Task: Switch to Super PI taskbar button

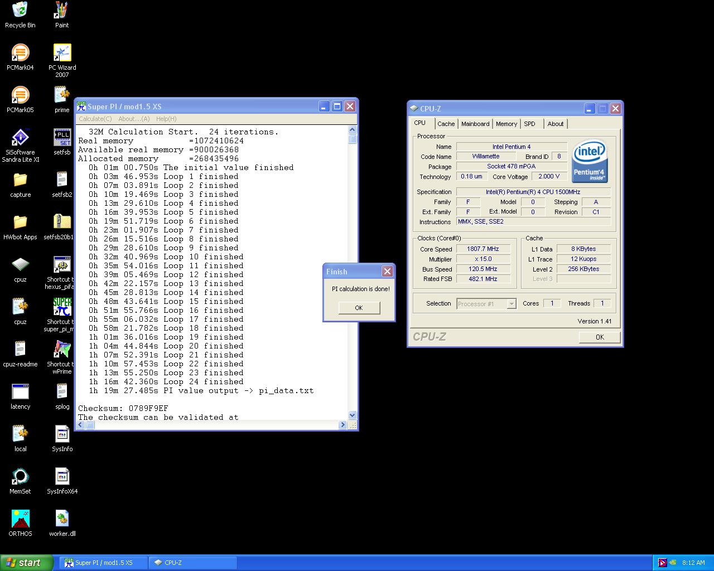Action: (104, 563)
